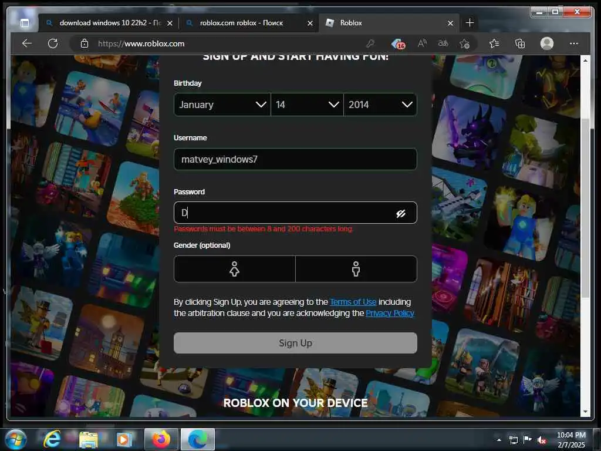Open the birthday day dropdown 14
Screen dimensions: 601x451
pos(307,105)
